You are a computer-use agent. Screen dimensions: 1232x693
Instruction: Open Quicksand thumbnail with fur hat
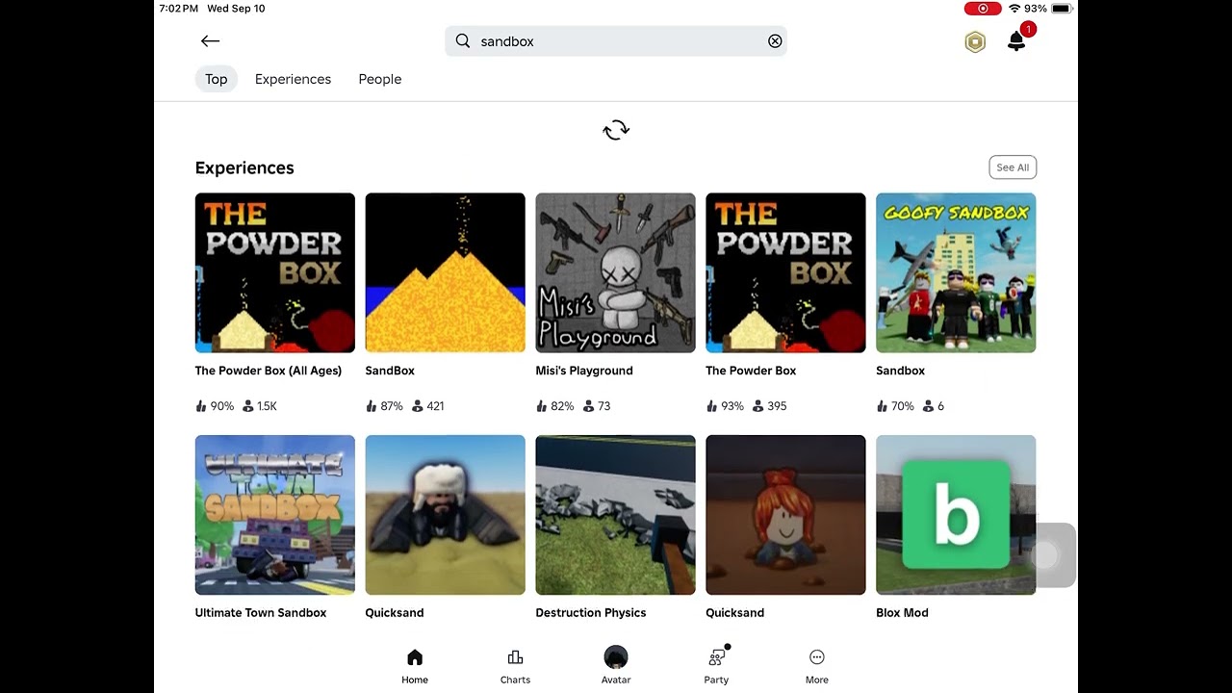[x=446, y=515]
